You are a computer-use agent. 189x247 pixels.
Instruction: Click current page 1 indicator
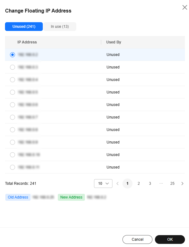127,184
